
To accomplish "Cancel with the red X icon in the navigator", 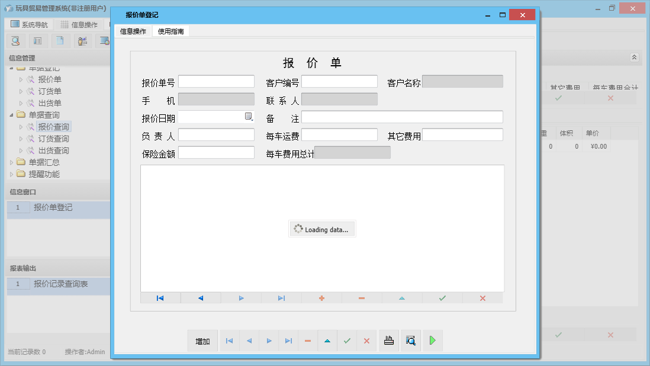I will tap(482, 298).
